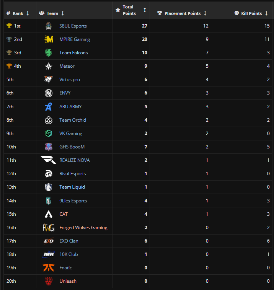
Task: Click the Total Points header label
Action: click(x=129, y=10)
